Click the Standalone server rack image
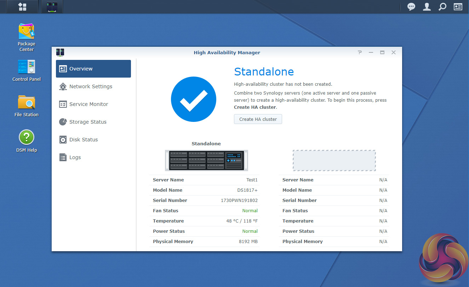 coord(206,160)
